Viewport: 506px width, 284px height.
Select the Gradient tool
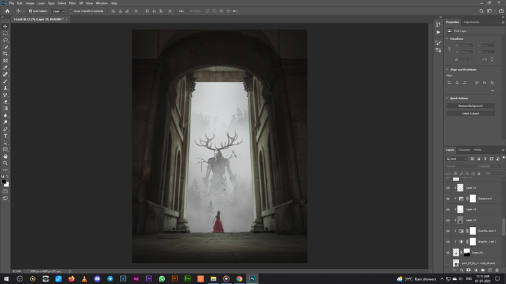pos(5,108)
